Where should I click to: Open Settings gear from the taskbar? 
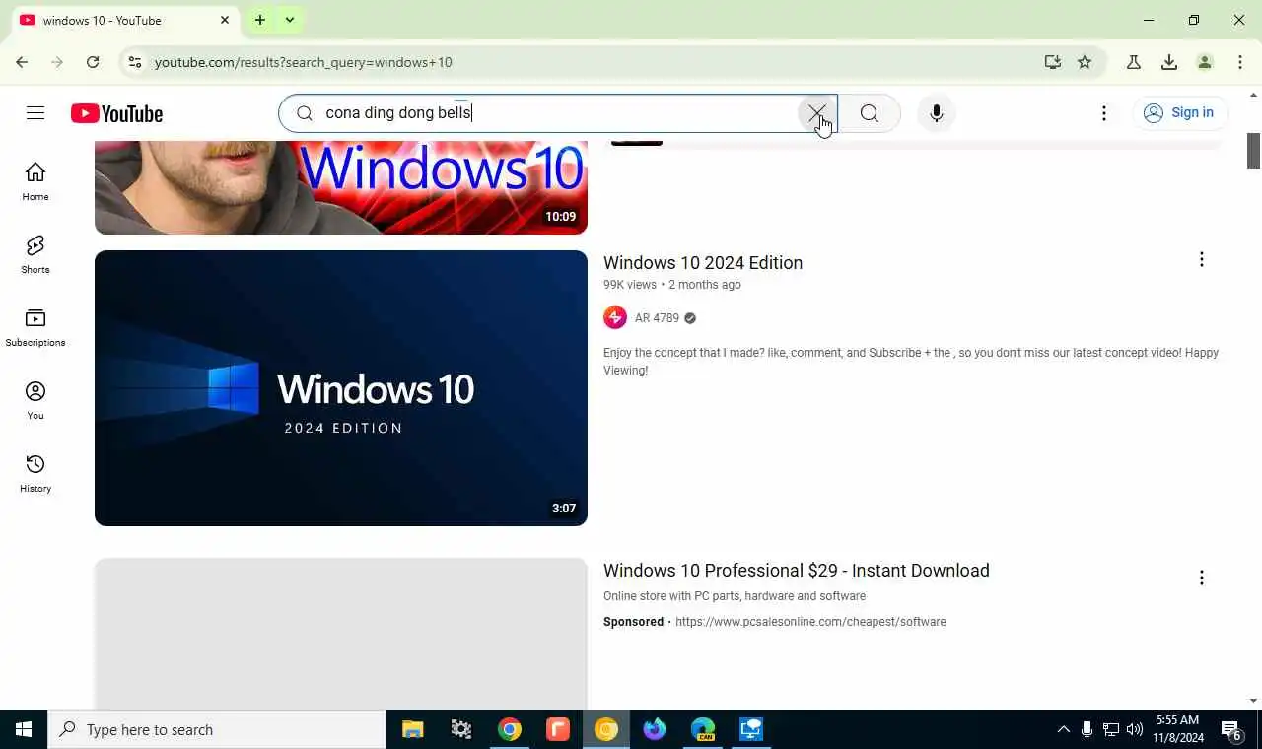(x=461, y=729)
